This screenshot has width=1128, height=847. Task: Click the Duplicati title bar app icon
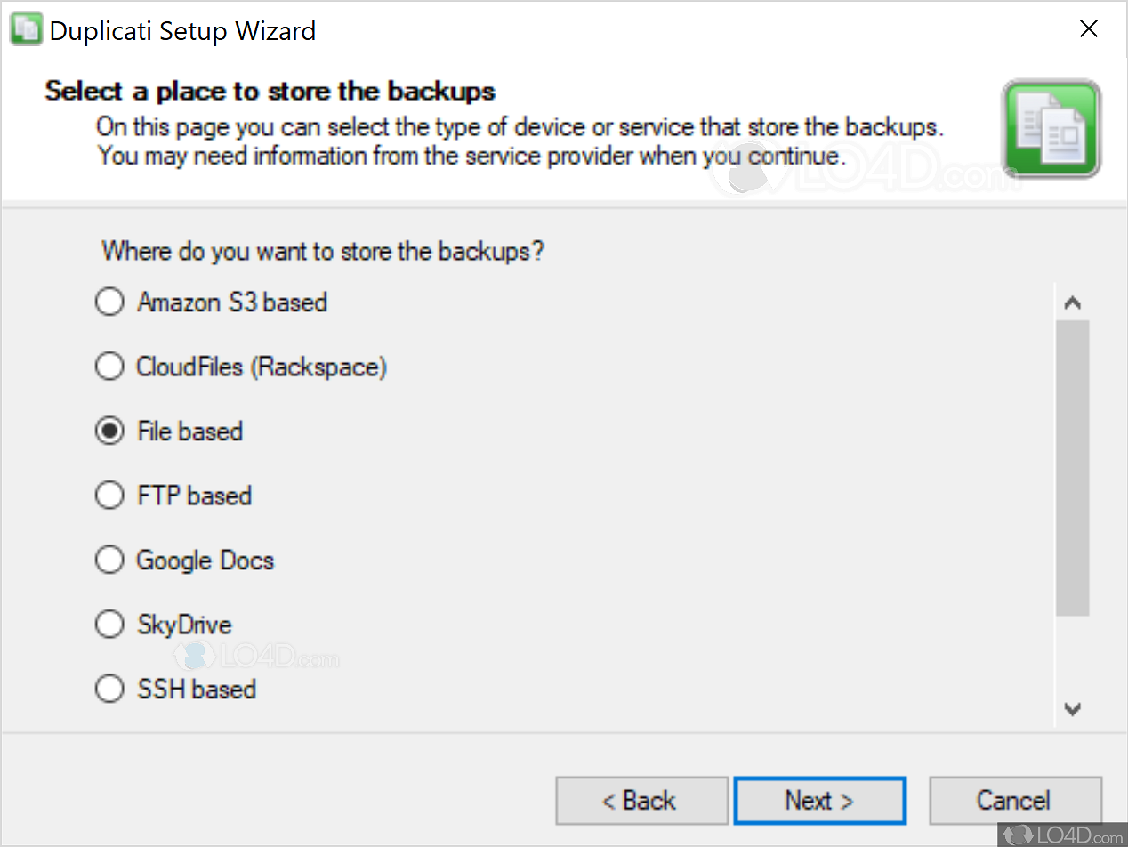[24, 30]
